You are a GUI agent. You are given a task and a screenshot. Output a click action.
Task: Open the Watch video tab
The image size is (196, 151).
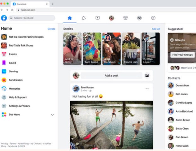point(98,18)
